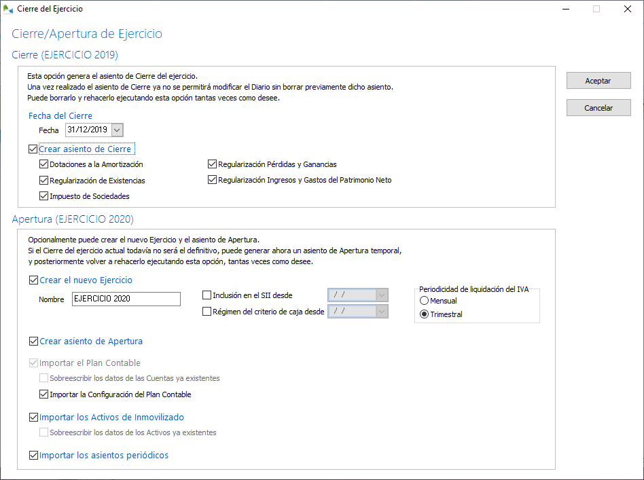Uncheck Importar los asientos periódicos
The image size is (644, 480).
[34, 456]
